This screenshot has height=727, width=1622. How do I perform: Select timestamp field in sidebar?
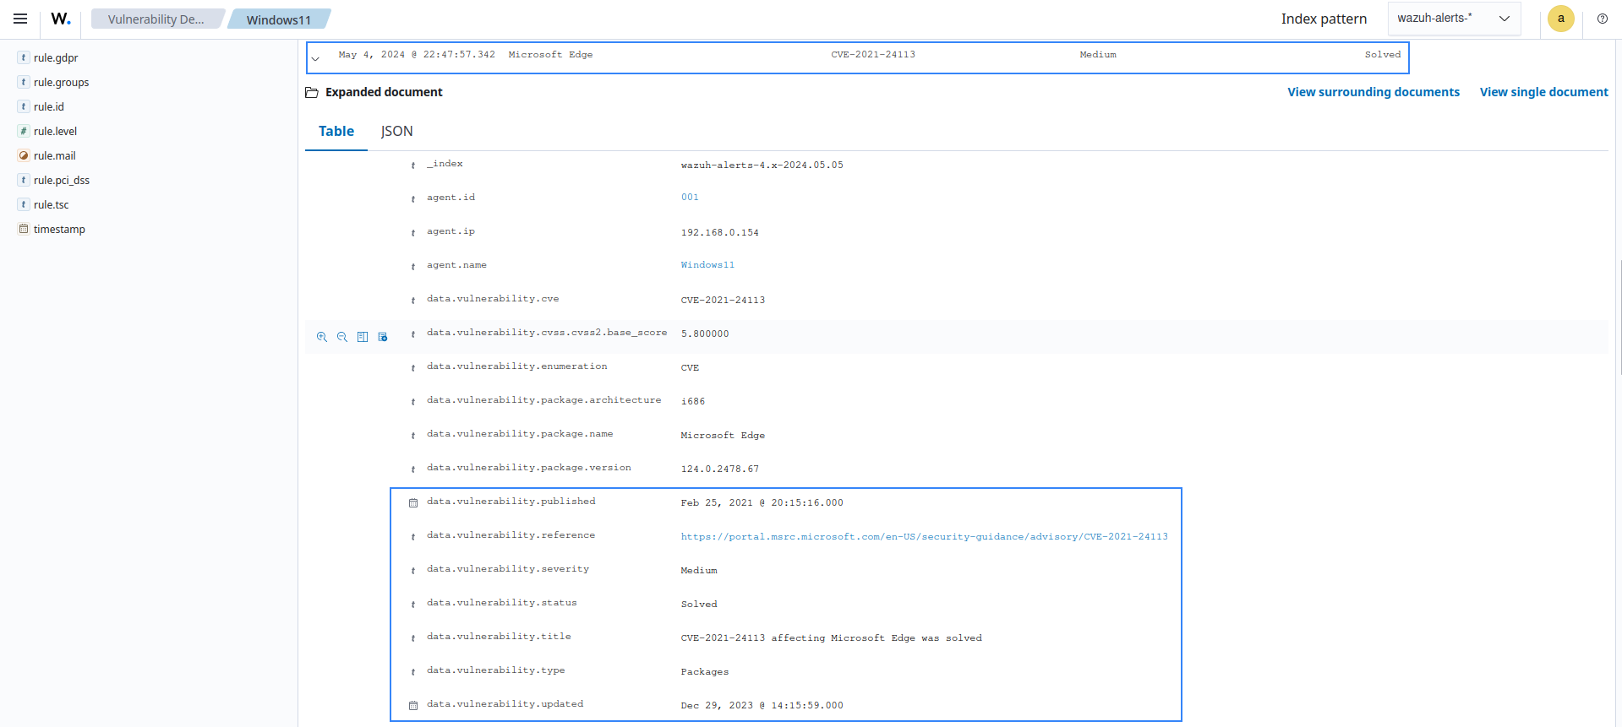[59, 229]
